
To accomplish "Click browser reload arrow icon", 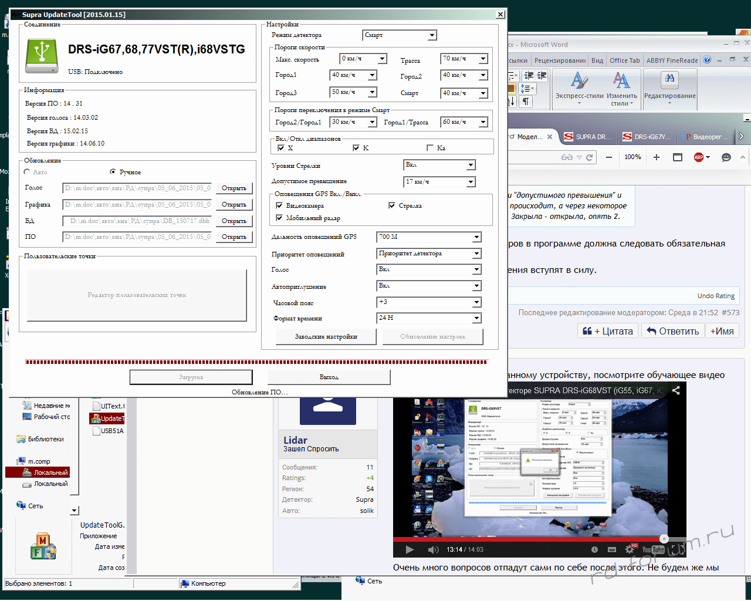I will click(x=589, y=157).
